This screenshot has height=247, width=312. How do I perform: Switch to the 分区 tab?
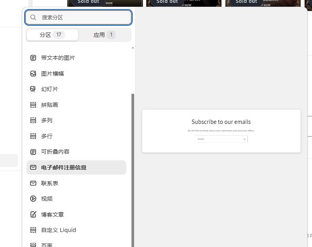52,35
